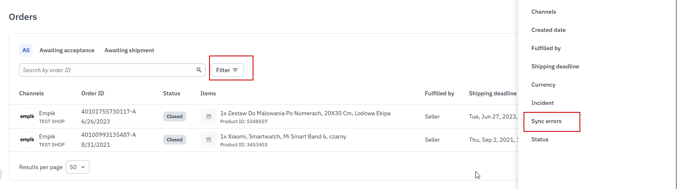Click product image placeholder for Zestaw Do Malowania
The image size is (677, 189).
(x=209, y=116)
